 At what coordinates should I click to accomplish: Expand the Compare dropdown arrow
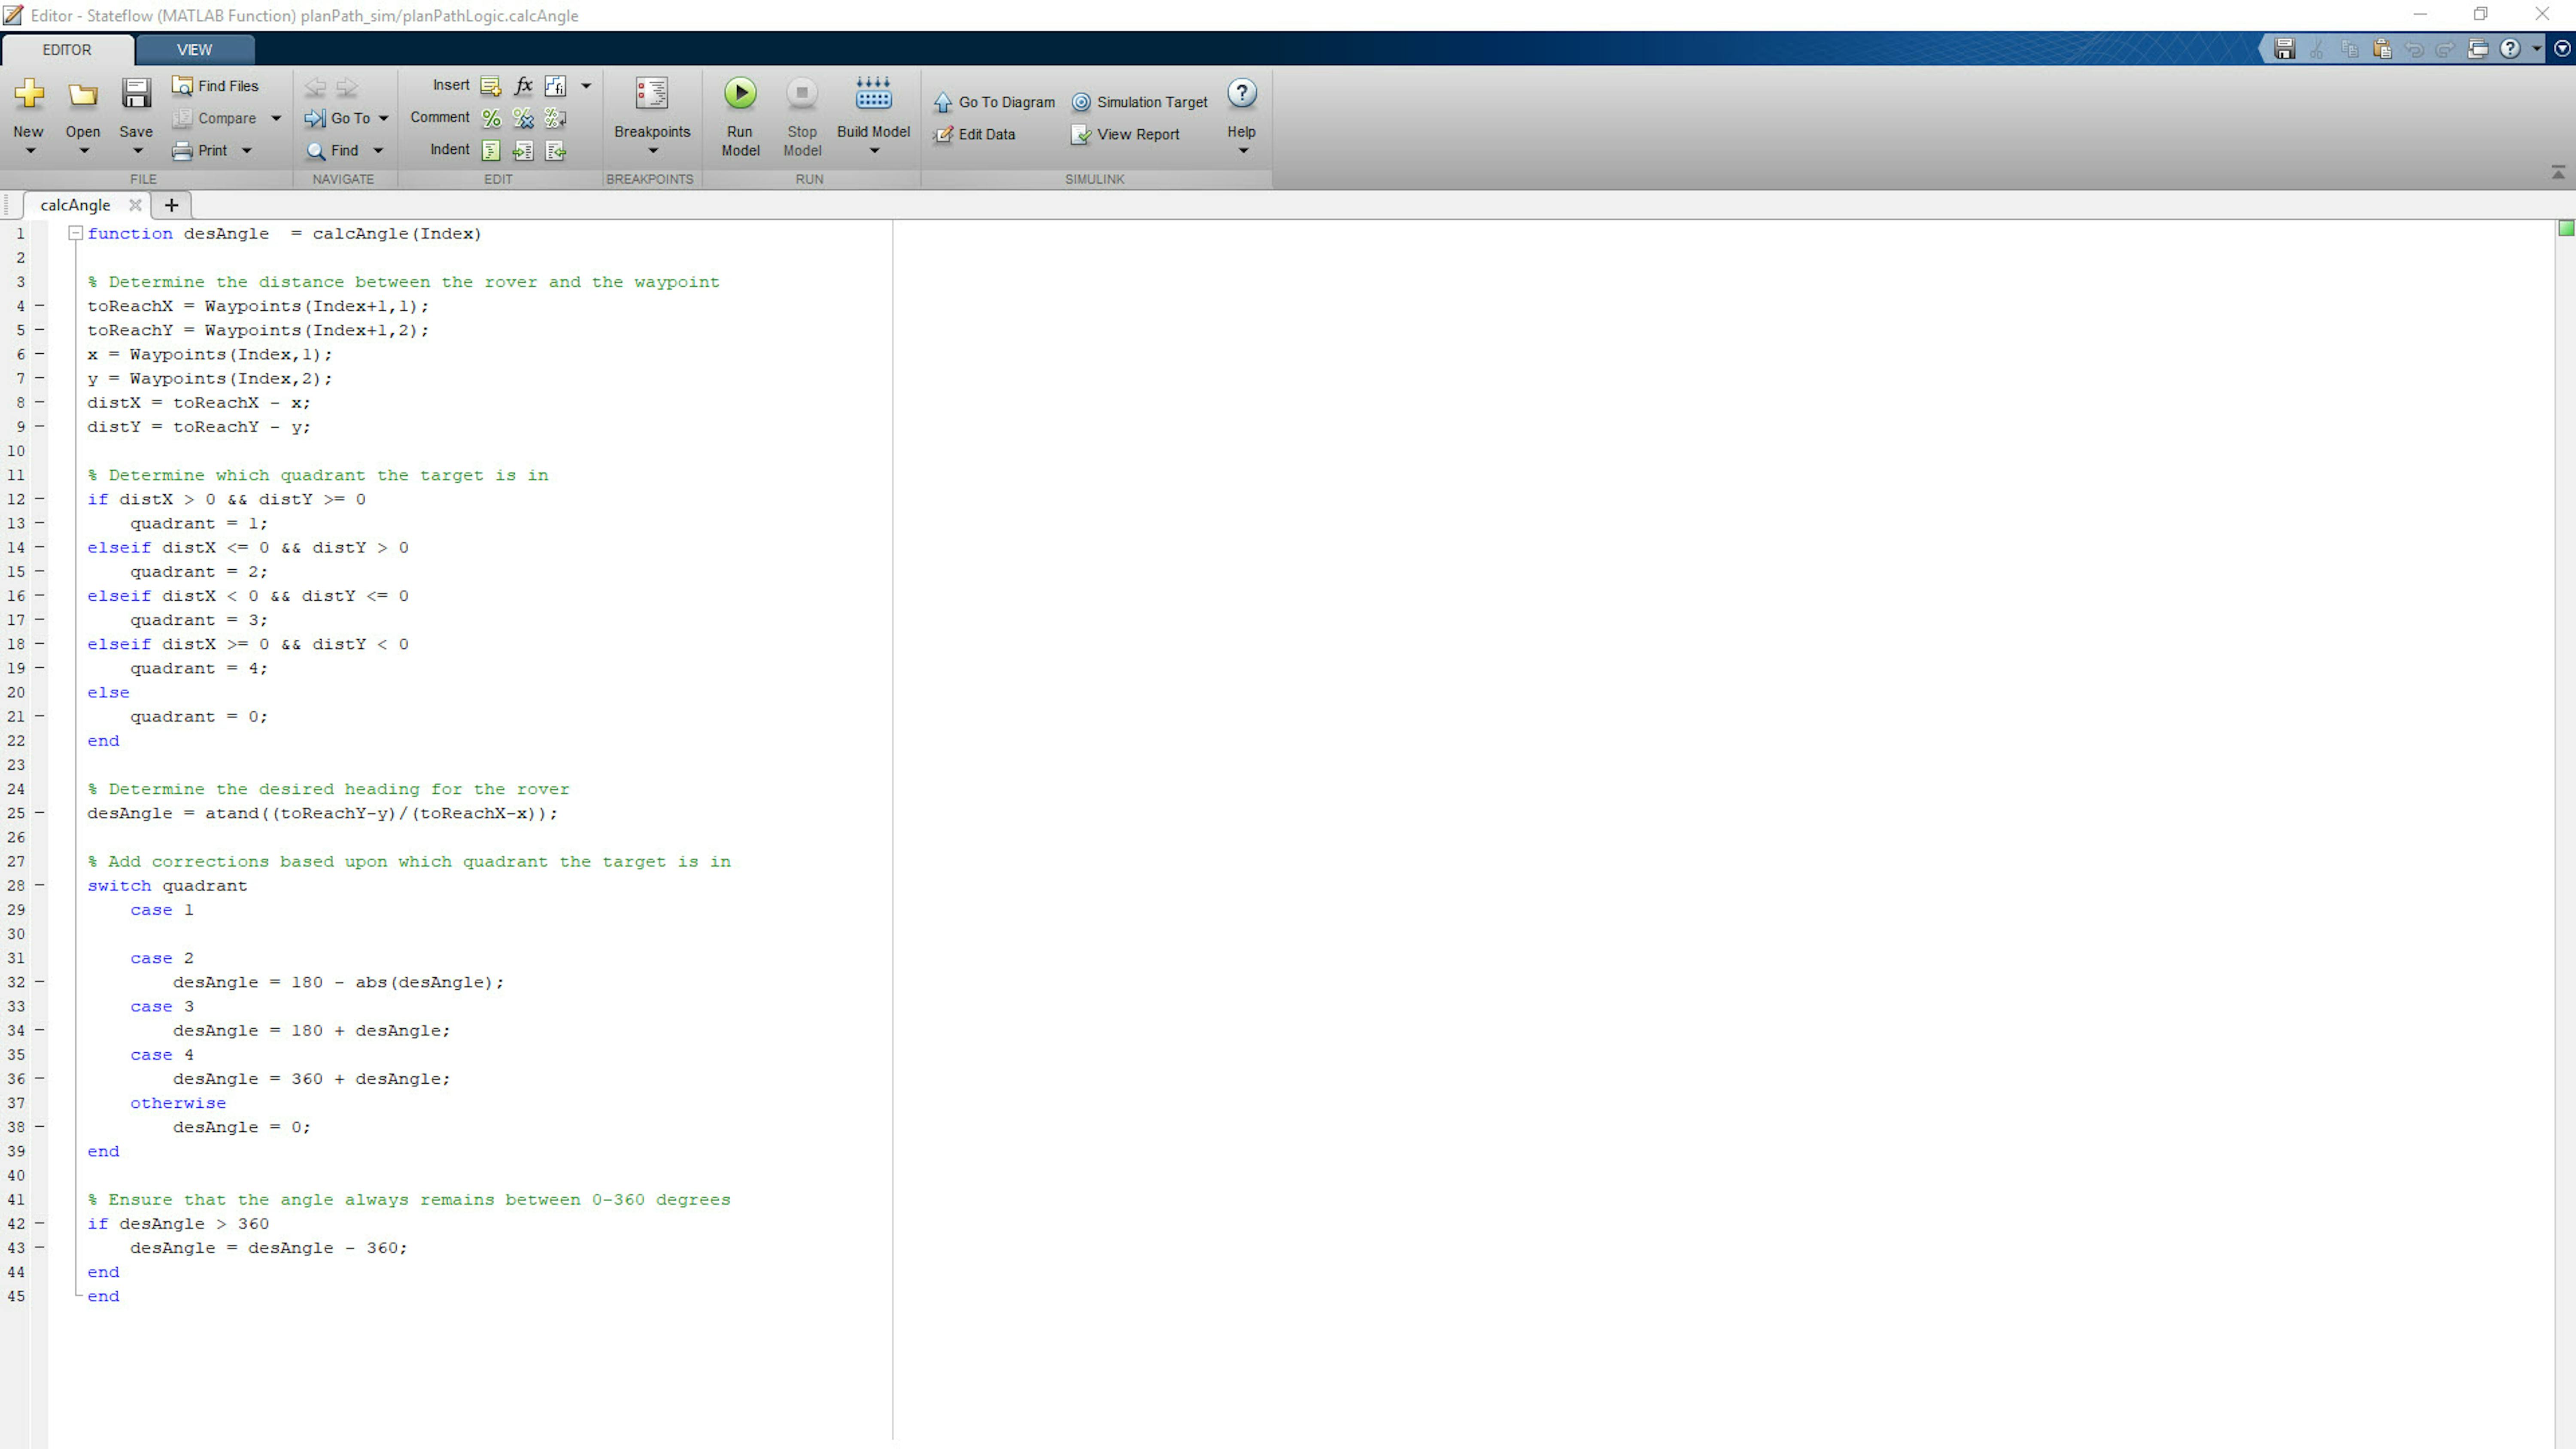(276, 119)
